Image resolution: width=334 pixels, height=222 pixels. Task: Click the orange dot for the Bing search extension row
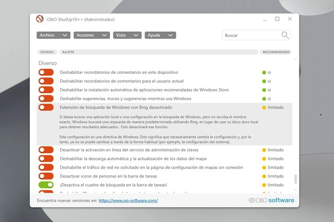point(264,108)
